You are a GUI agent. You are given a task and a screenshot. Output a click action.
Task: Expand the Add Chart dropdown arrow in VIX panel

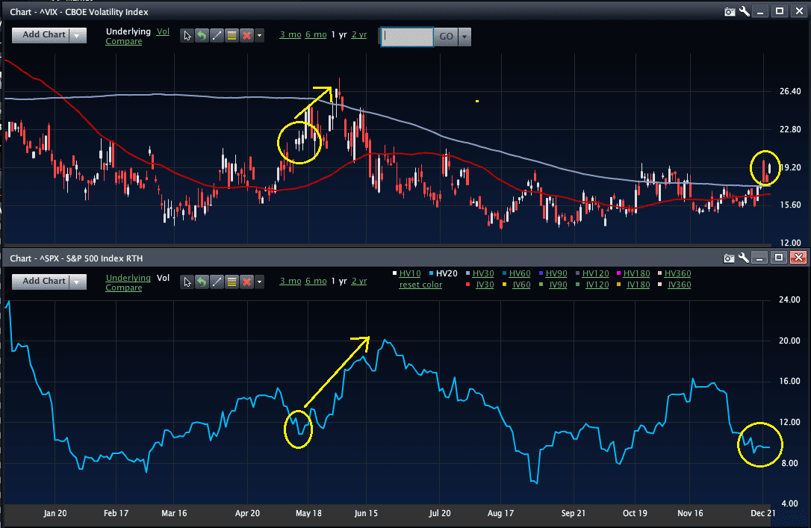point(78,35)
